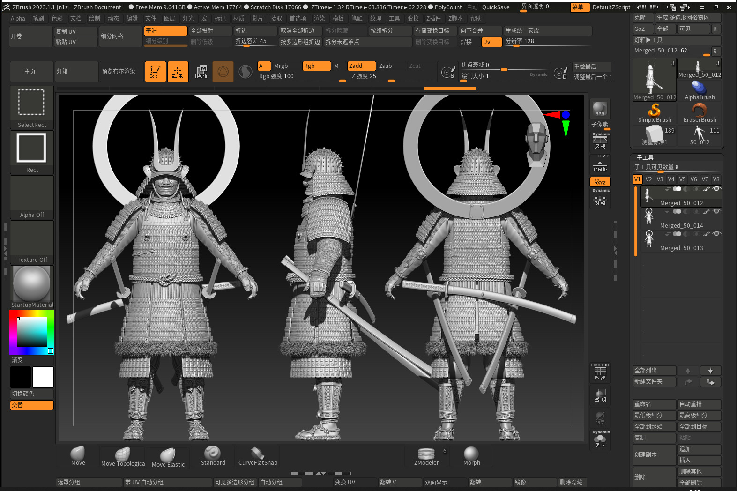
Task: Click the Sculptris Pro swirl icon
Action: point(246,72)
